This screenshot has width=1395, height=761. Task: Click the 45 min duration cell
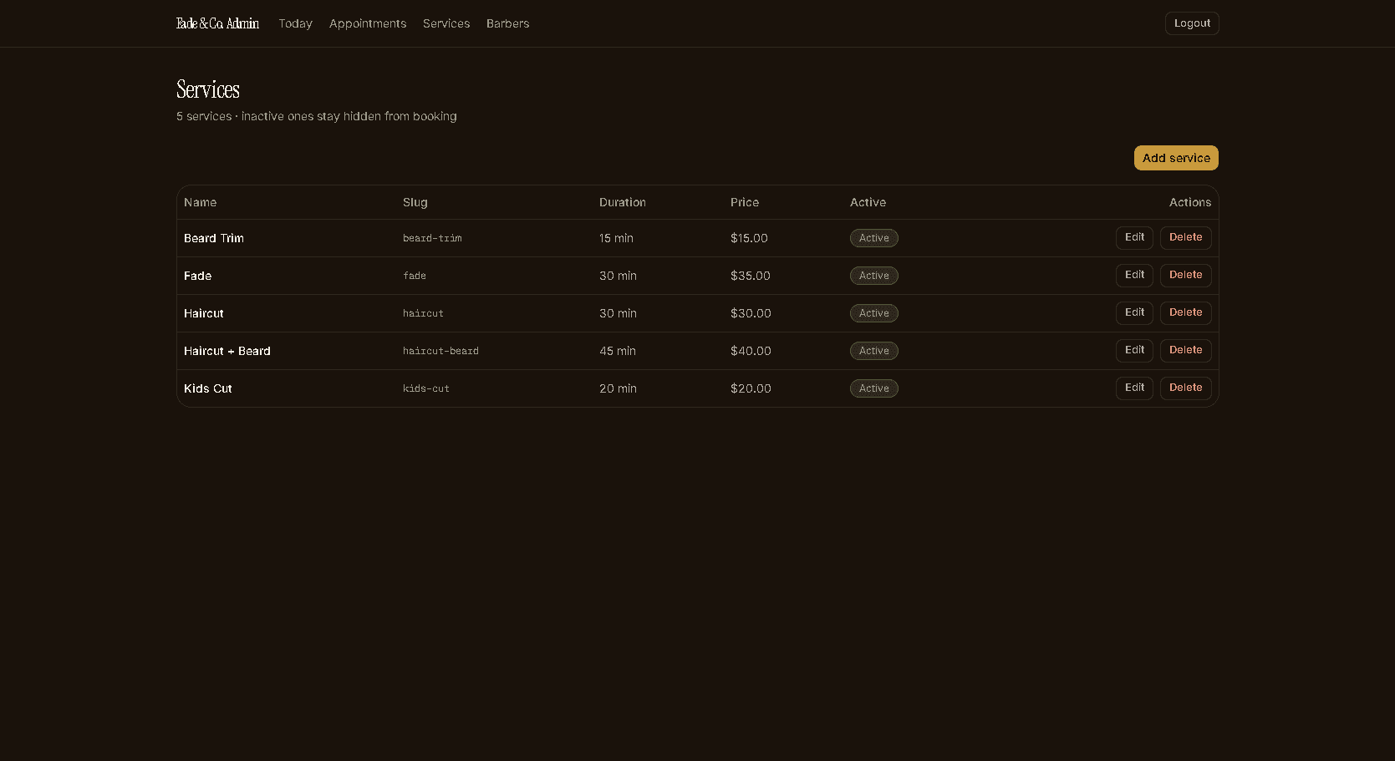(618, 351)
